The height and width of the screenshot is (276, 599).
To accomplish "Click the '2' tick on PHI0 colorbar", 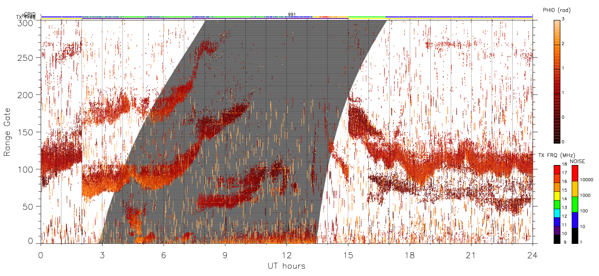I will pyautogui.click(x=563, y=44).
